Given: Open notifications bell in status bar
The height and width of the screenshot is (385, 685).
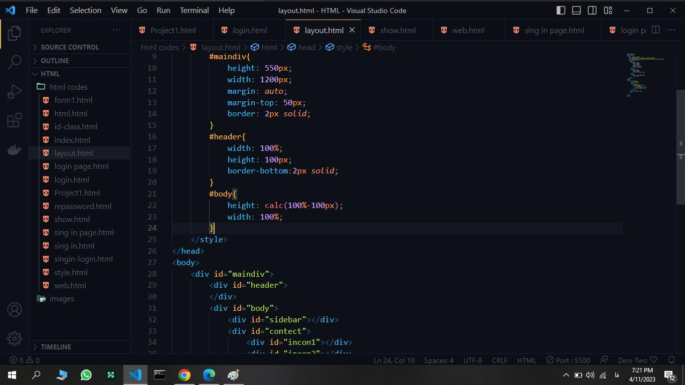Looking at the screenshot, I should [x=671, y=360].
